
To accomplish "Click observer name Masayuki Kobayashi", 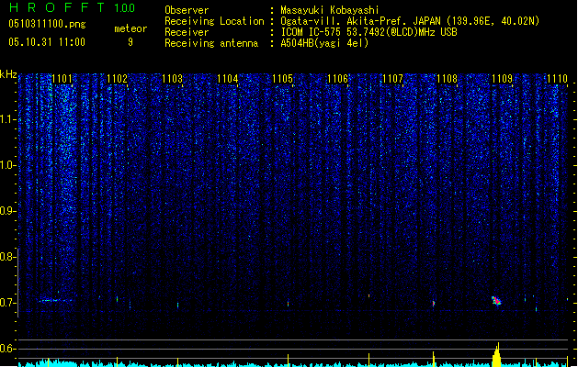I will [x=330, y=10].
